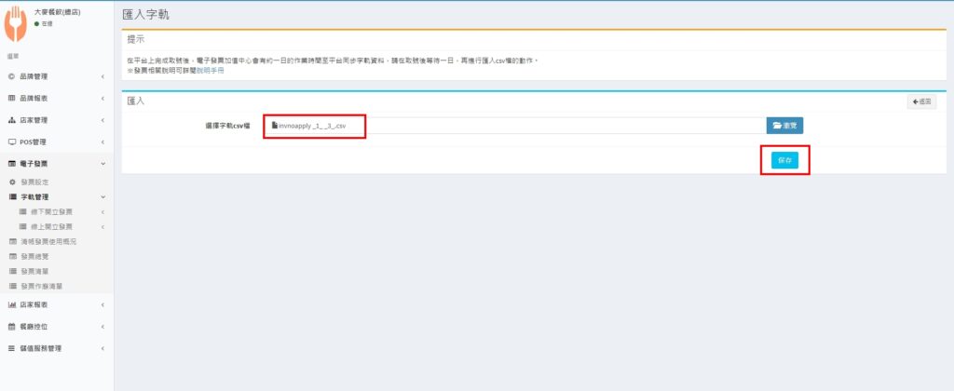Click the 瀏覽 browse file button

784,125
